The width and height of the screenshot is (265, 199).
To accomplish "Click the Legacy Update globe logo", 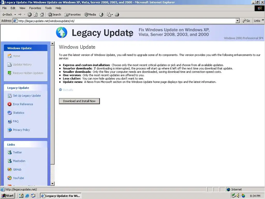I will point(62,32).
